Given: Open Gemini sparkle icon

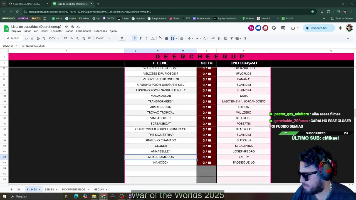Looking at the screenshot, I should coord(340,28).
